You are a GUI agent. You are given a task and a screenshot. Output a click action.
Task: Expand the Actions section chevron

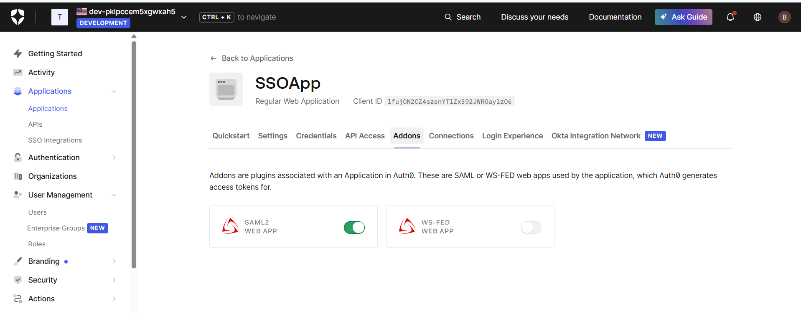click(x=114, y=298)
